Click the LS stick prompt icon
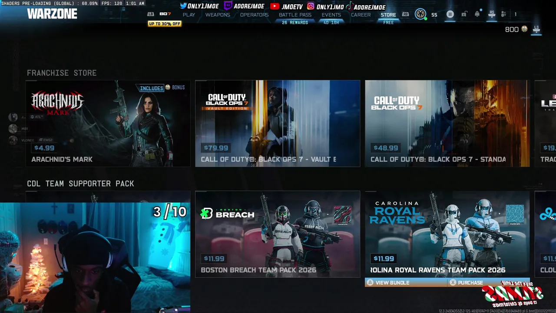Image resolution: width=556 pixels, height=313 pixels. click(536, 29)
